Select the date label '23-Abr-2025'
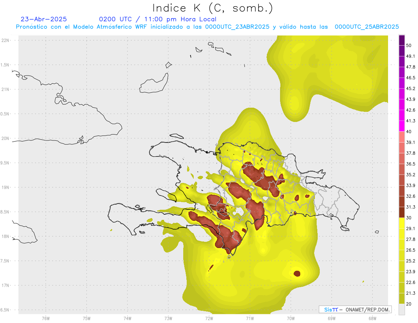The image size is (418, 323). (x=44, y=19)
